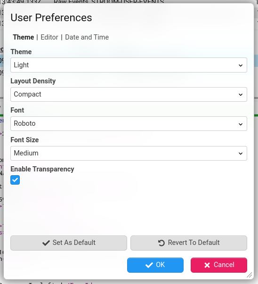The height and width of the screenshot is (284, 258).
Task: Switch to the Date and Time tab
Action: pos(87,37)
